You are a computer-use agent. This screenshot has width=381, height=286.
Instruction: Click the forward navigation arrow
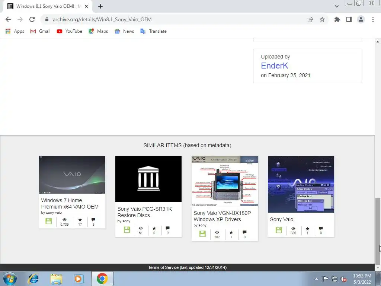(20, 19)
